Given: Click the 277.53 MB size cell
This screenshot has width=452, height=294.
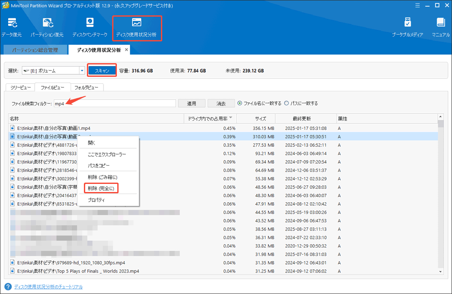Looking at the screenshot, I should pos(264,145).
